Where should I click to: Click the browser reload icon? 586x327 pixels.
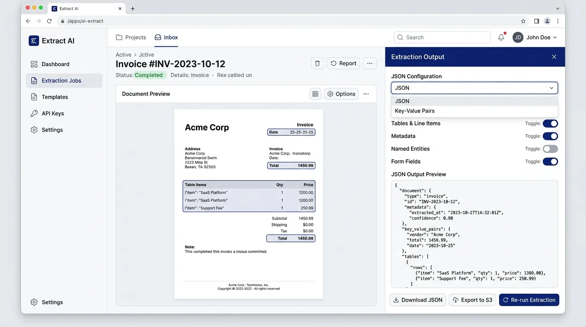pyautogui.click(x=49, y=21)
